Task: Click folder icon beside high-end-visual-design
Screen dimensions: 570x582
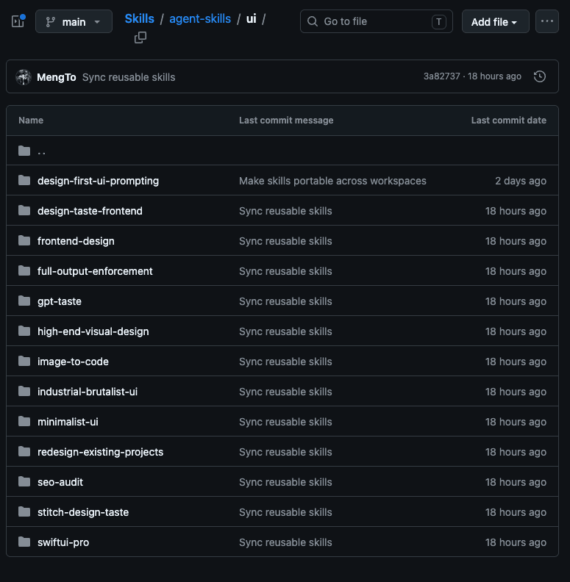Action: point(24,331)
